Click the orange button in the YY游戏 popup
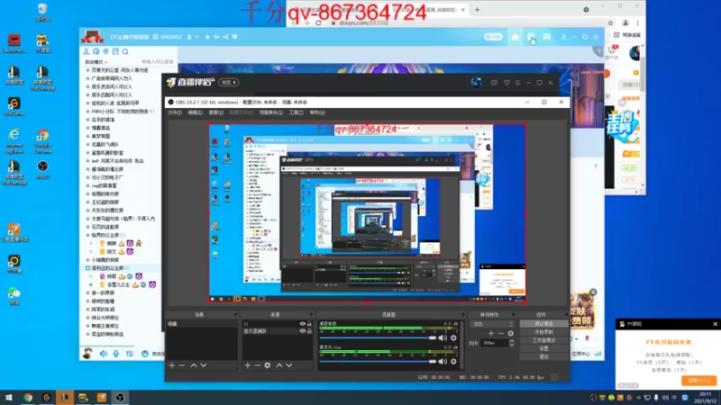Viewport: 721px width, 405px height. 699,381
